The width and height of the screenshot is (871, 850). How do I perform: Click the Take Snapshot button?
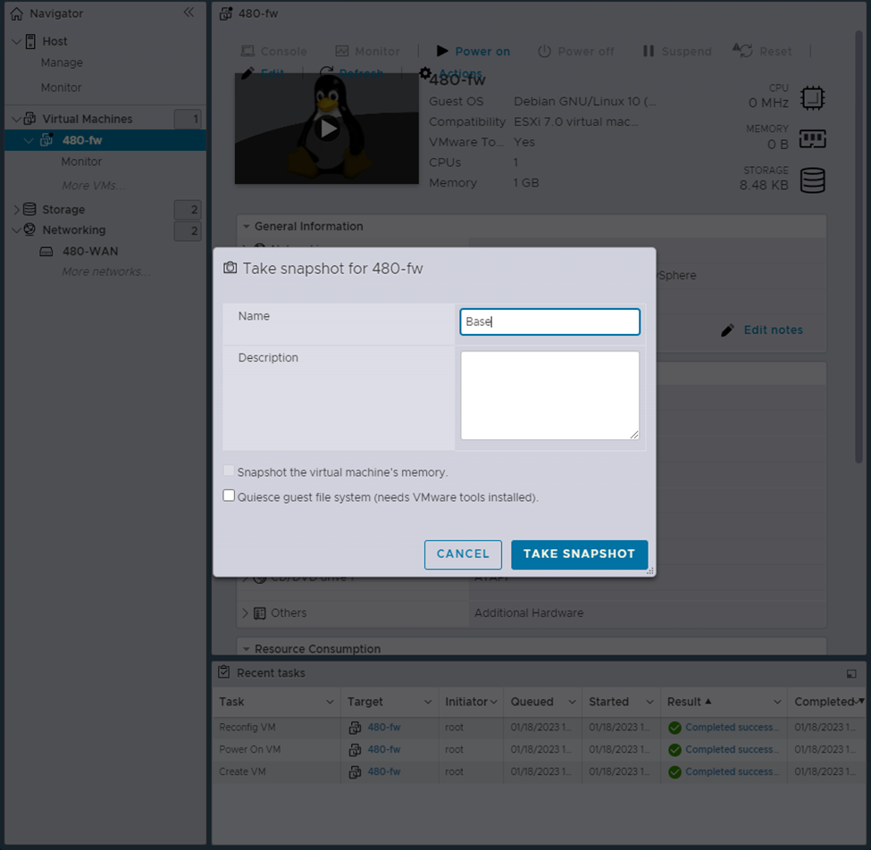(x=580, y=554)
